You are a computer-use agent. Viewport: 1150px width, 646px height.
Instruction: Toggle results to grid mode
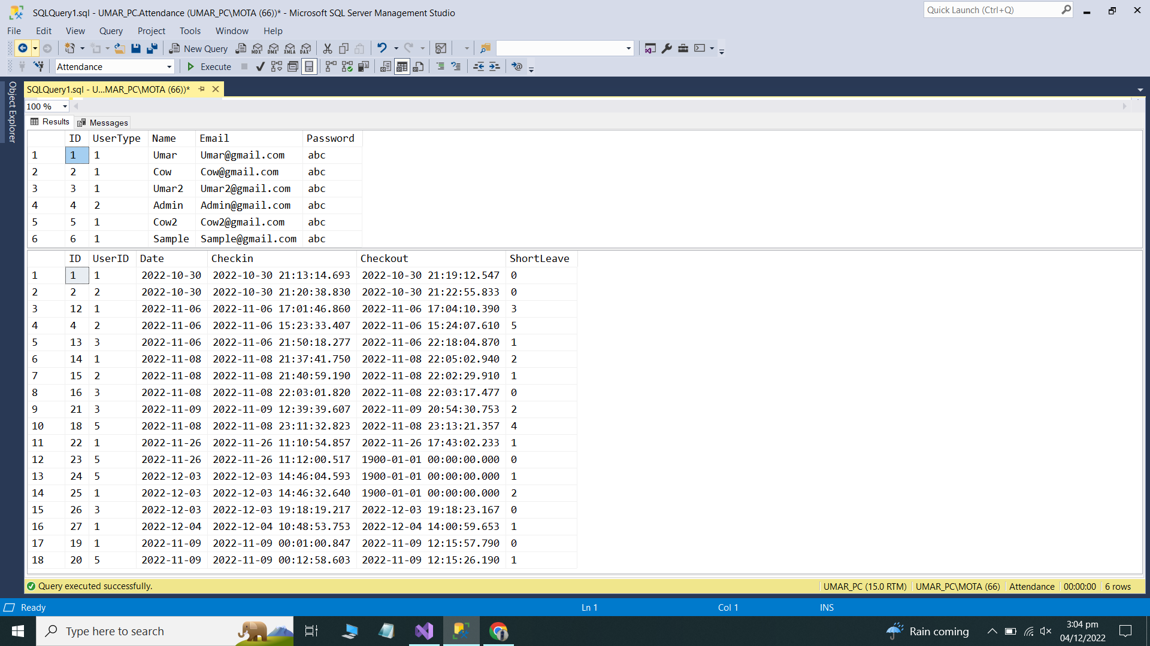(402, 66)
